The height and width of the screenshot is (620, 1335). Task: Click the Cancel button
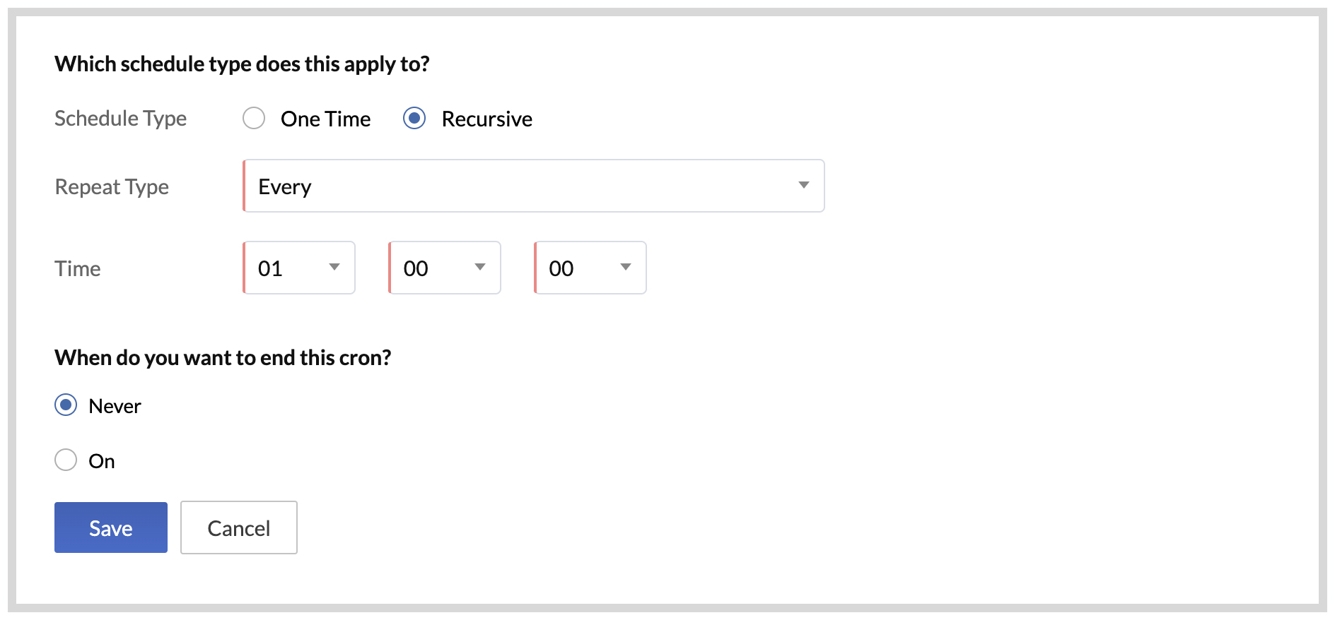coord(239,527)
